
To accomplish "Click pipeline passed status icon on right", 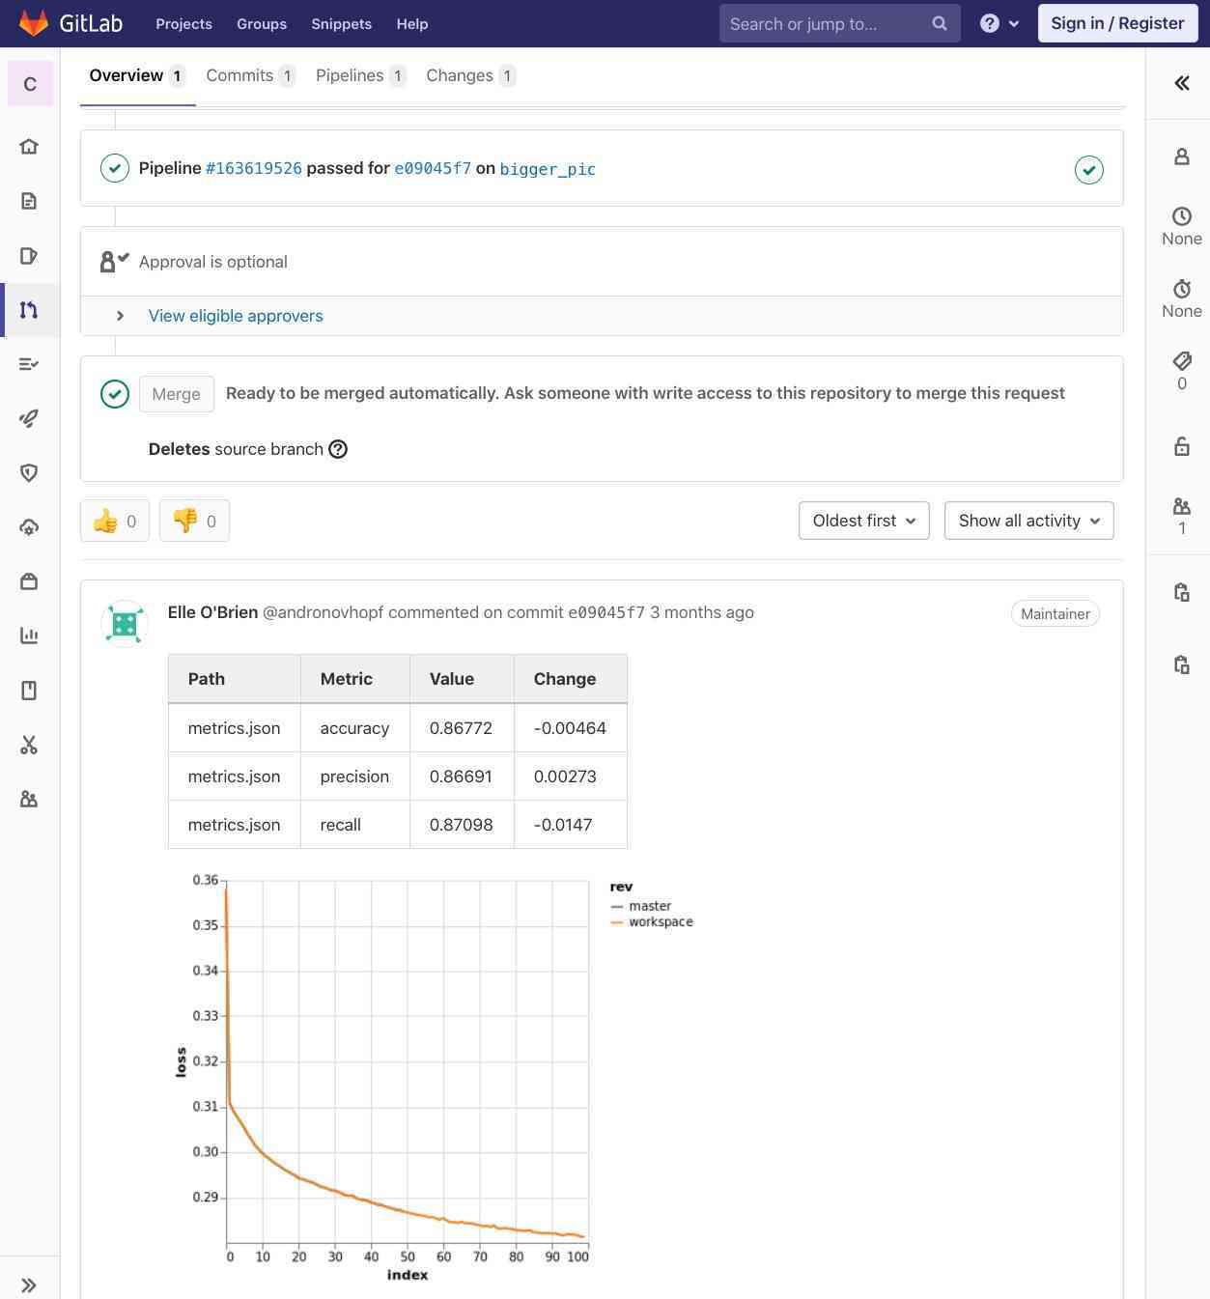I will [1089, 170].
